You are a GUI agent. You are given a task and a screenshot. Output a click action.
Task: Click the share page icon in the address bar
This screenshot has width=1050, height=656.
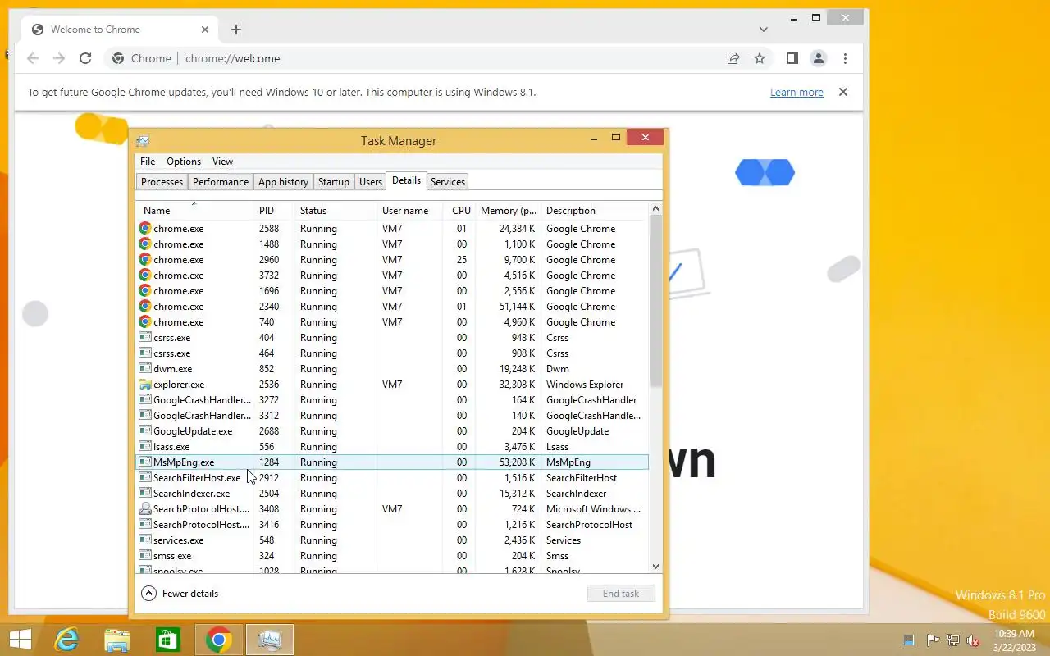click(x=733, y=58)
